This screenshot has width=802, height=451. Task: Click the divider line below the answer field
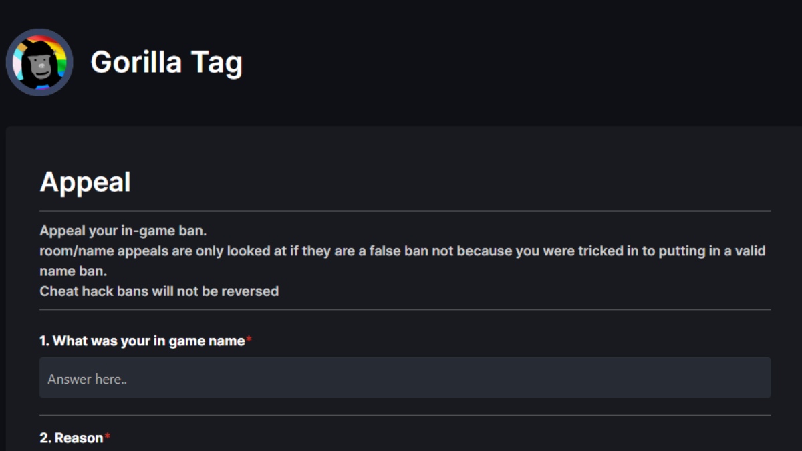pyautogui.click(x=401, y=414)
